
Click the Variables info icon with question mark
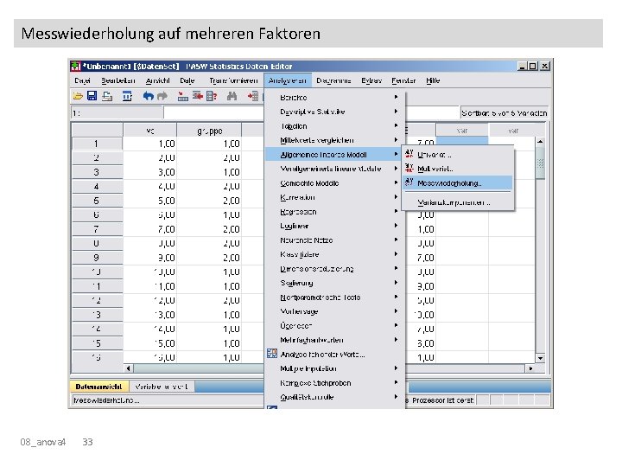(212, 96)
